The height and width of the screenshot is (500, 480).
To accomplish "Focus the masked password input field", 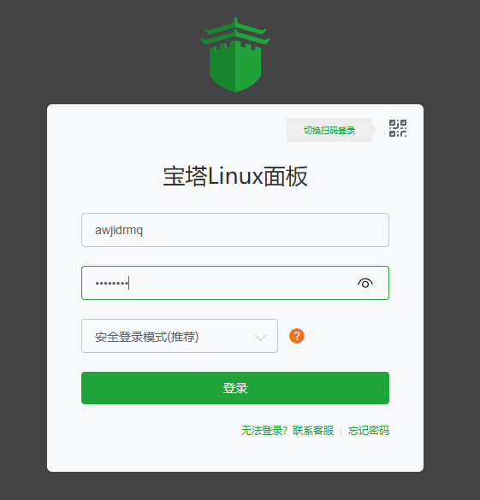I will 235,283.
